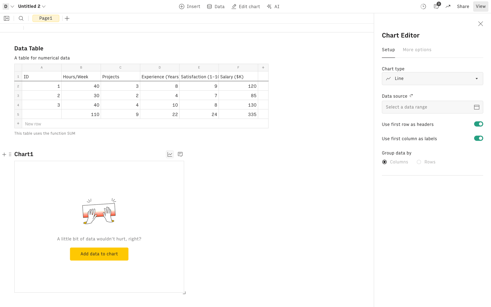Open search magnifier icon
Viewport: 491px width, 307px height.
[x=21, y=18]
